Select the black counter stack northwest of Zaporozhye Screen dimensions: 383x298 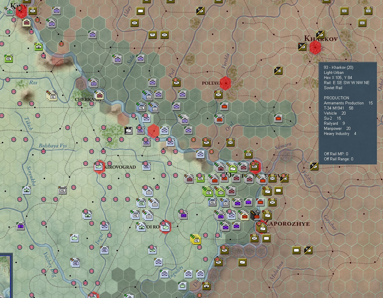coord(256,215)
